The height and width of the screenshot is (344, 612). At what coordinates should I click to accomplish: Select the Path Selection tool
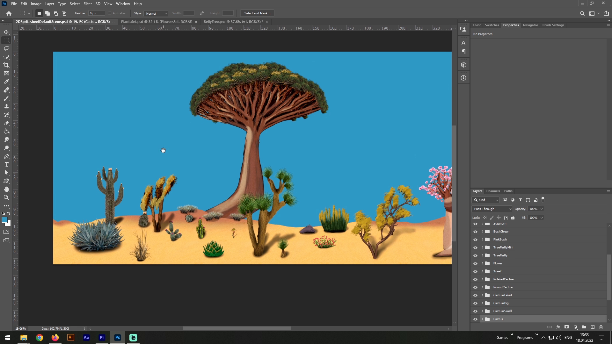pos(6,173)
